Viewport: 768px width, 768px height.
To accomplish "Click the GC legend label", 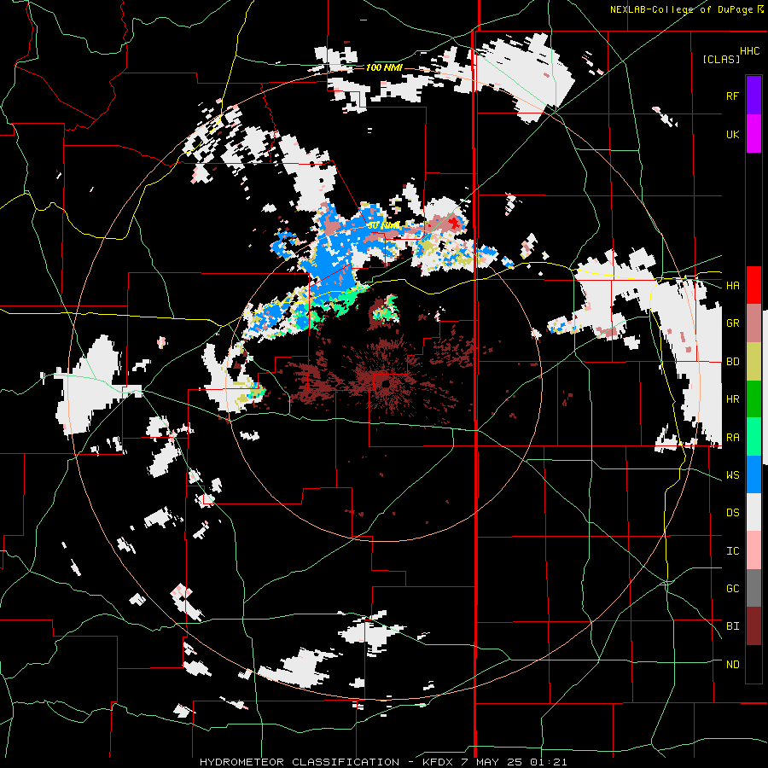I will point(732,589).
